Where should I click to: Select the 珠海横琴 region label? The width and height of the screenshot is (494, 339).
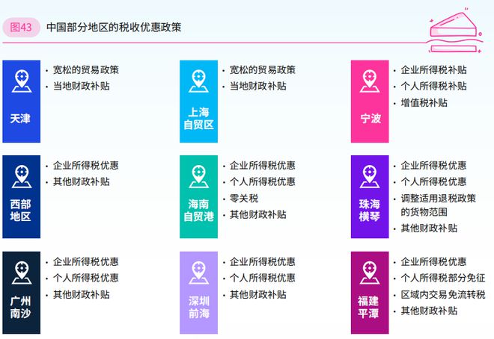click(370, 210)
